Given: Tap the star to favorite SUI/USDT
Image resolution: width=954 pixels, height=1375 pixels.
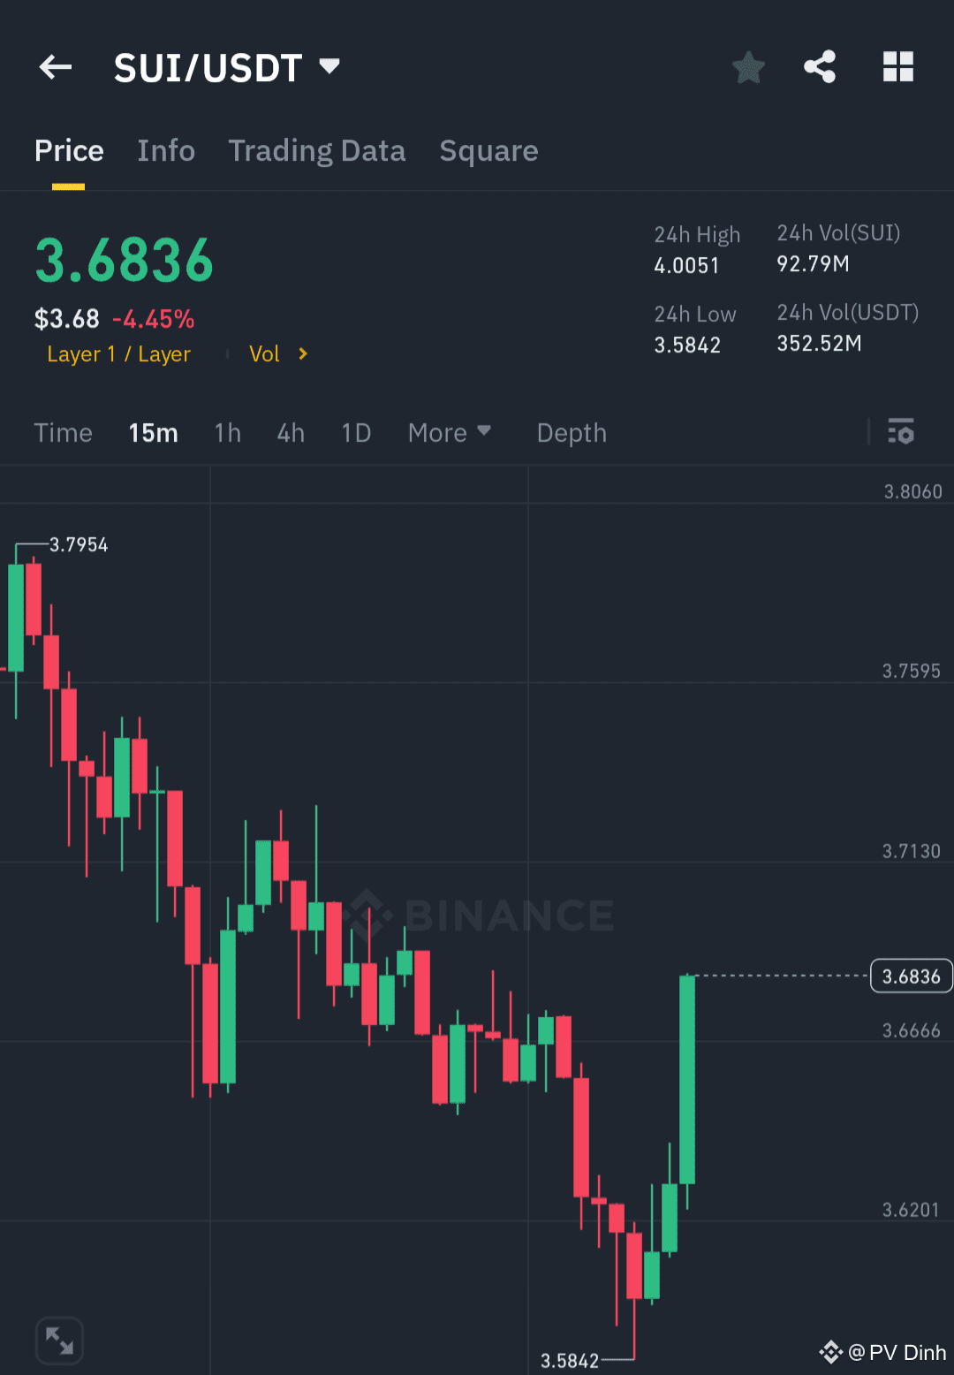Looking at the screenshot, I should click(x=748, y=67).
